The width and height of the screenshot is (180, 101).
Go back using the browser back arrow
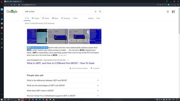(6, 5)
